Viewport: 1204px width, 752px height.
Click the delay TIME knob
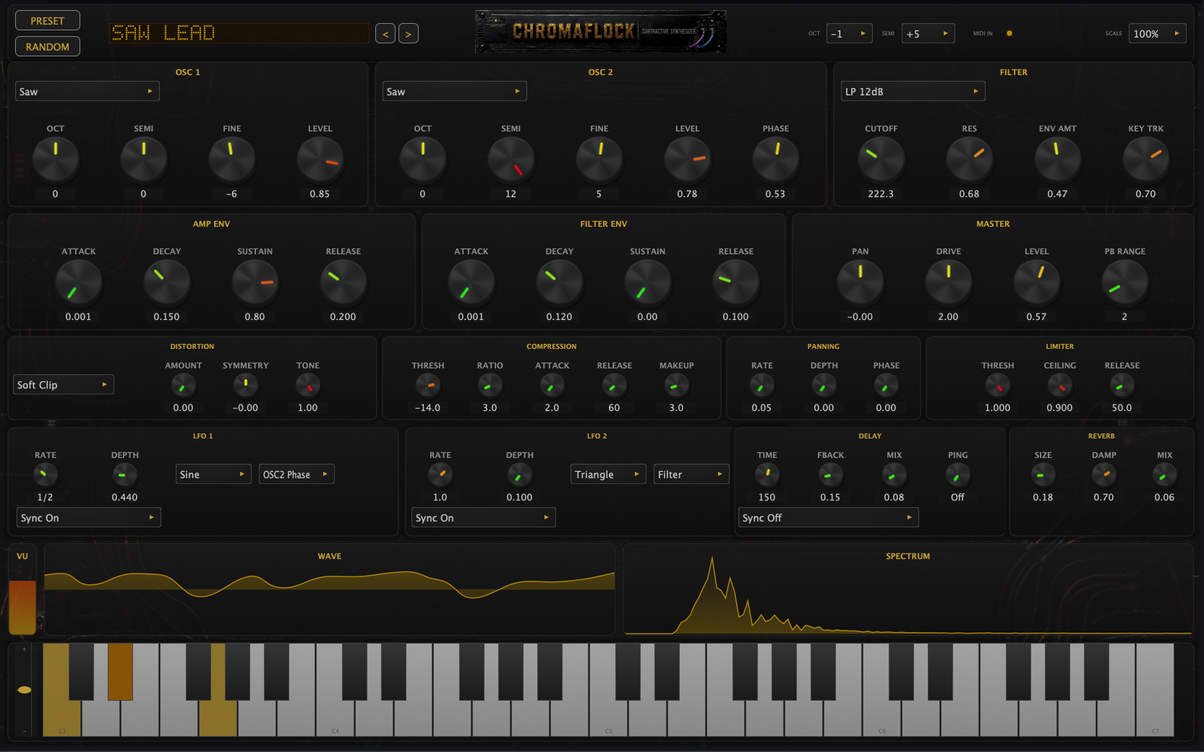point(767,475)
